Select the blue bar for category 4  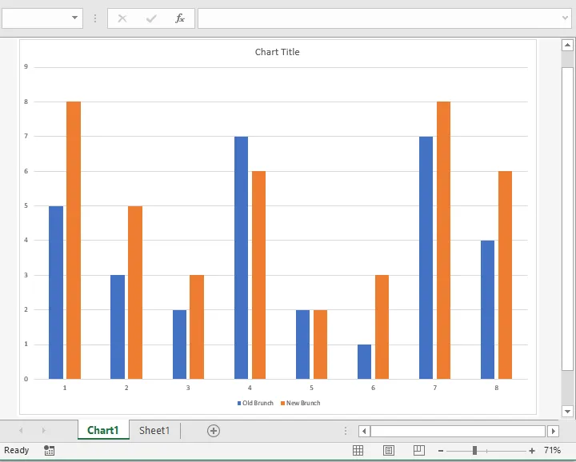[241, 258]
